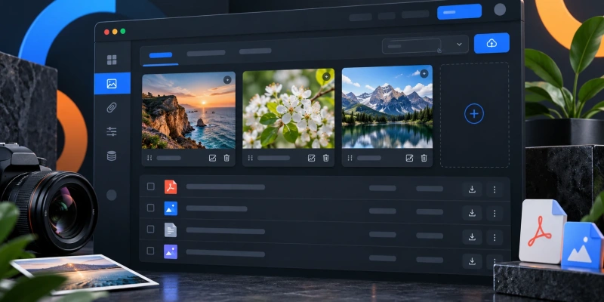
Task: Click drag handle under sunset coast card
Action: pyautogui.click(x=149, y=158)
